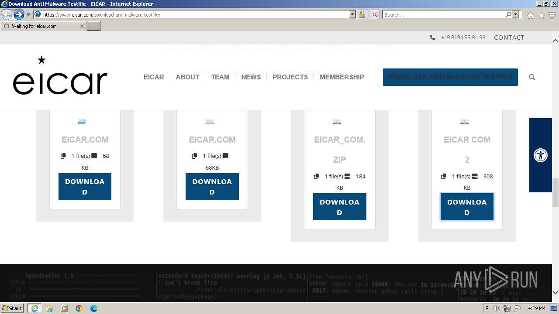The width and height of the screenshot is (559, 314).
Task: Download the 68KB EICAR.COM text file
Action: (x=212, y=187)
